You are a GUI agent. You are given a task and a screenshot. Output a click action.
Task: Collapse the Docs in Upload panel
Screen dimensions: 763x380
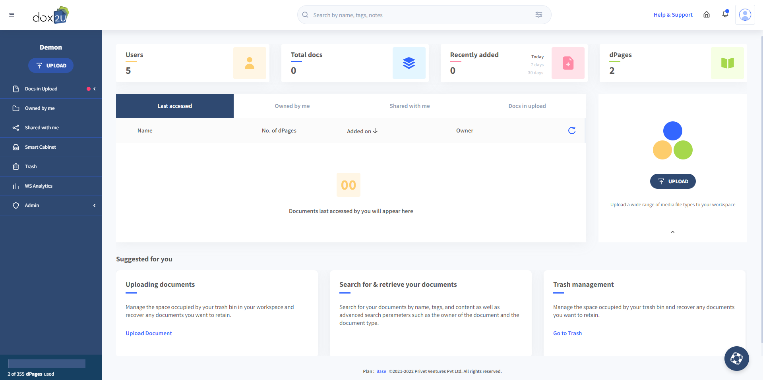click(x=95, y=89)
